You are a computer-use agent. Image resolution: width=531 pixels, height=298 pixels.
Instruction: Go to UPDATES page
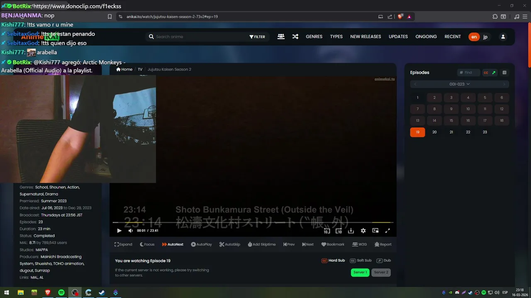(398, 36)
